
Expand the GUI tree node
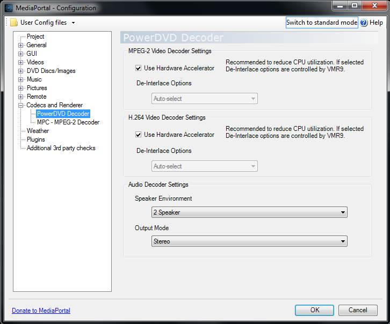20,54
